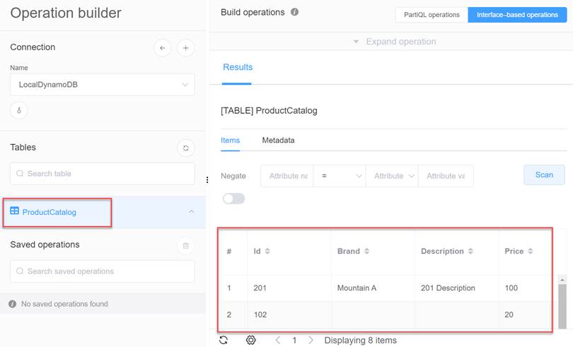Select the Items tab
The height and width of the screenshot is (347, 573).
pyautogui.click(x=230, y=140)
